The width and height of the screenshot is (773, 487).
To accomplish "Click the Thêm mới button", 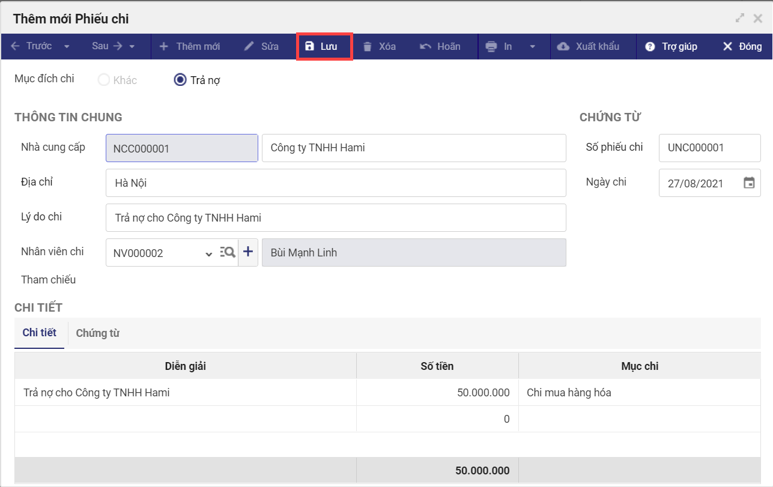I will [x=190, y=47].
